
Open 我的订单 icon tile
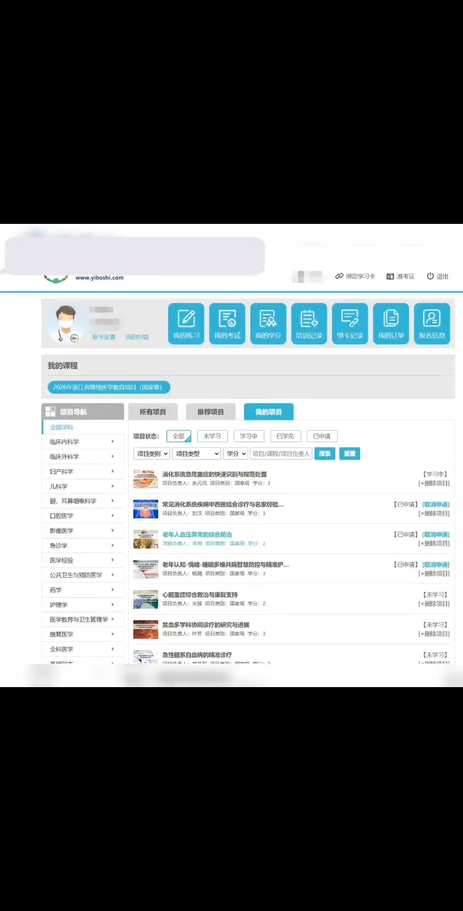391,324
